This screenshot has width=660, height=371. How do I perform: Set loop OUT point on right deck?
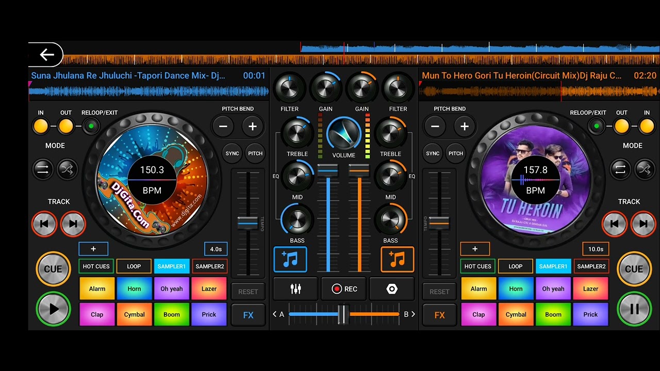pyautogui.click(x=622, y=126)
